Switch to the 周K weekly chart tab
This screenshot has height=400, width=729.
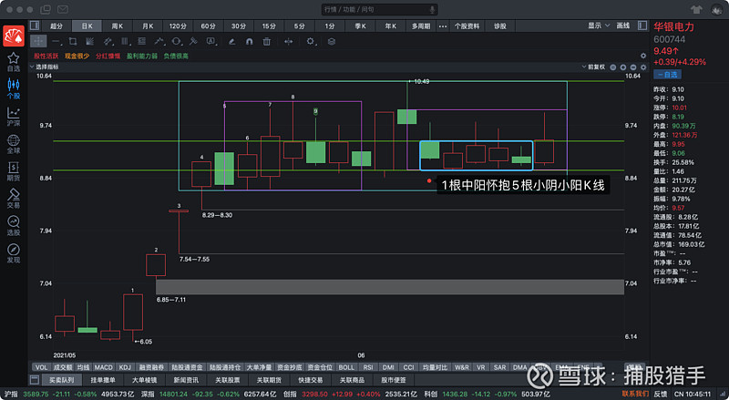[118, 26]
